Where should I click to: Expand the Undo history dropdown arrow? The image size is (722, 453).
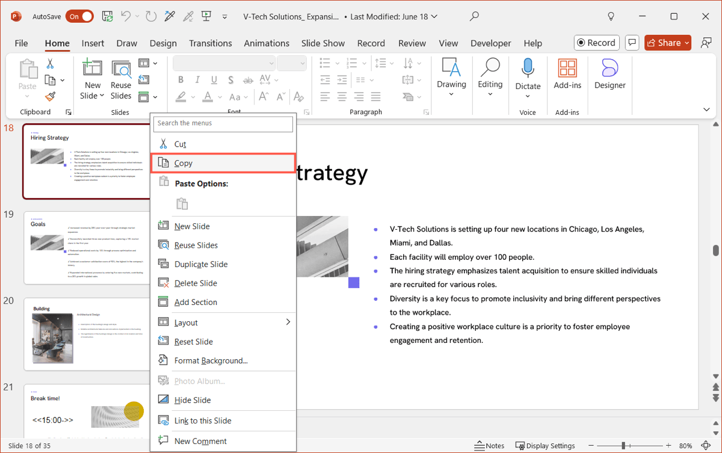(x=137, y=17)
